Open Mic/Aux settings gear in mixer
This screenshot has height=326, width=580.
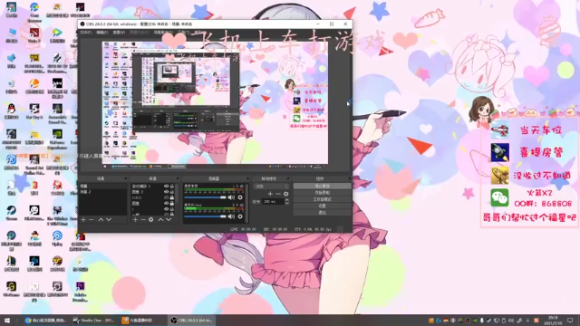pos(240,216)
